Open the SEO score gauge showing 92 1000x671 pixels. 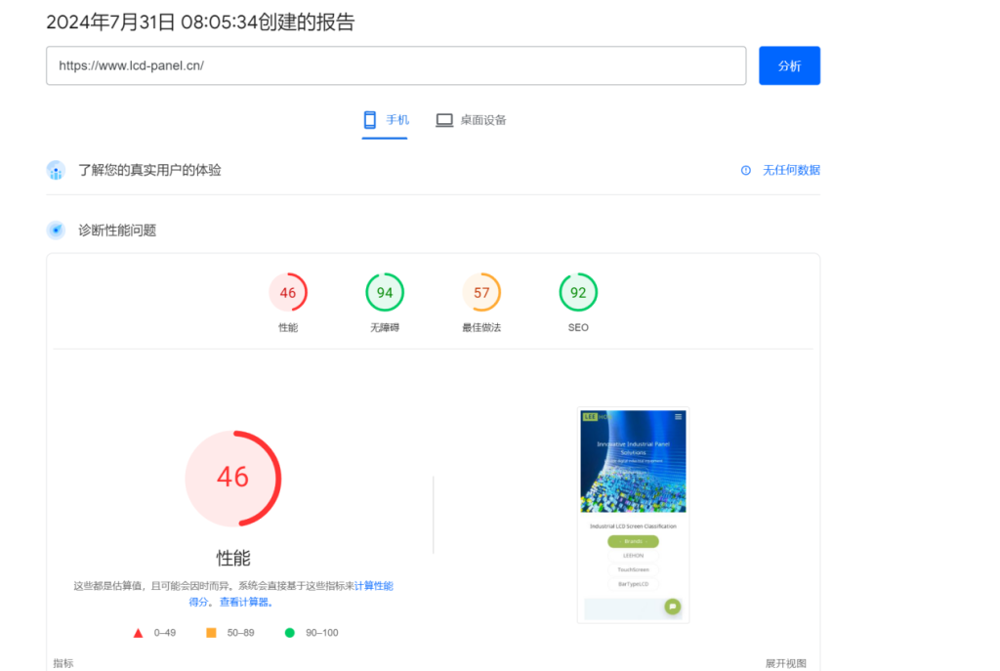pos(578,293)
